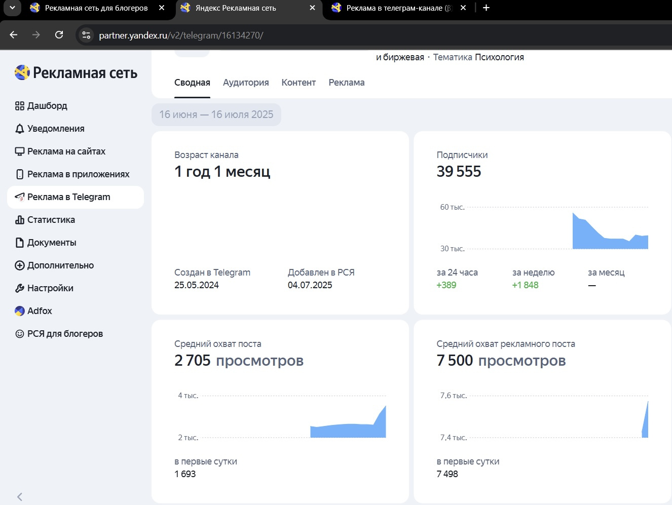Click the +1 848 за неделю value
The width and height of the screenshot is (672, 505).
coord(525,285)
